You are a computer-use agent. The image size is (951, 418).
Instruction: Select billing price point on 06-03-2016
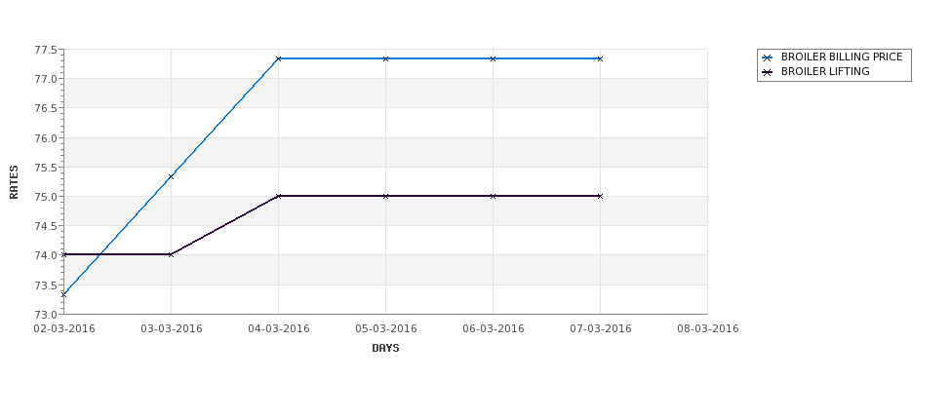[494, 58]
